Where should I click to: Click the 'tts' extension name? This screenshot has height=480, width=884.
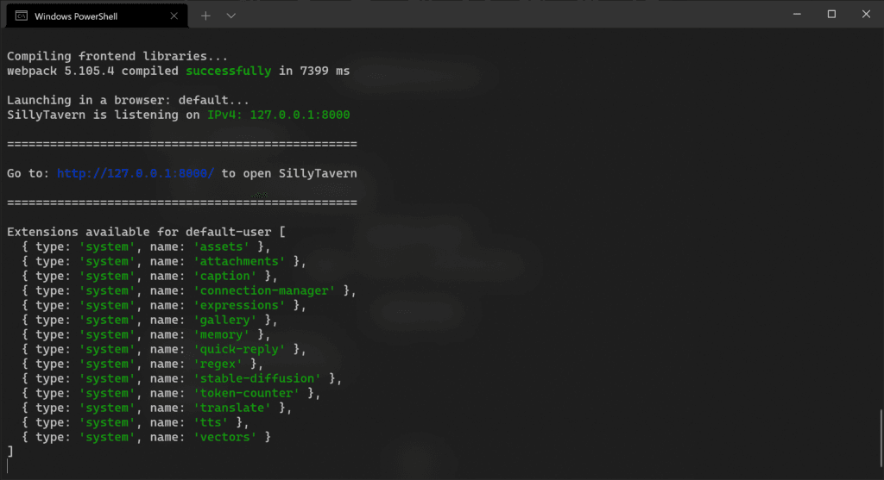(211, 422)
